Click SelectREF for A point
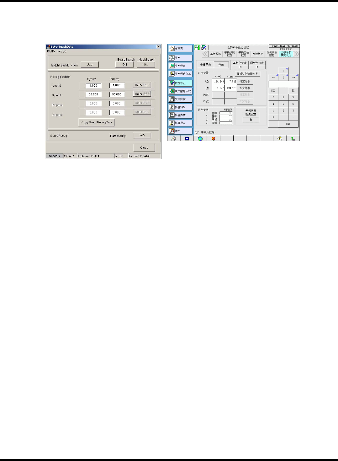338x461 pixels. tap(142, 85)
